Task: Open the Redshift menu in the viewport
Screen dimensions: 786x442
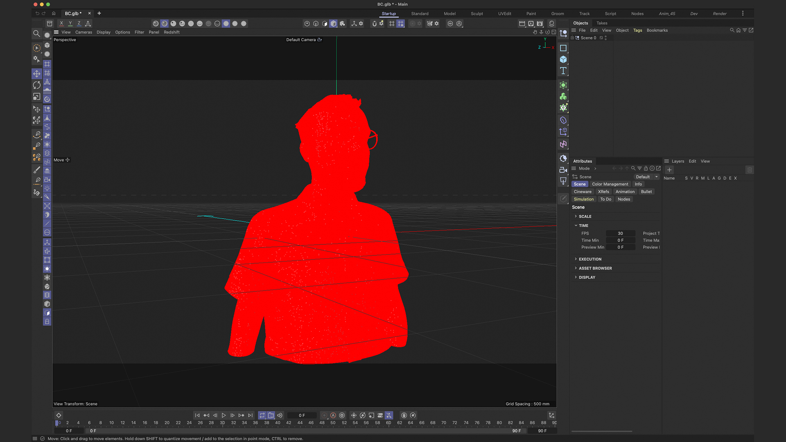Action: pyautogui.click(x=172, y=32)
